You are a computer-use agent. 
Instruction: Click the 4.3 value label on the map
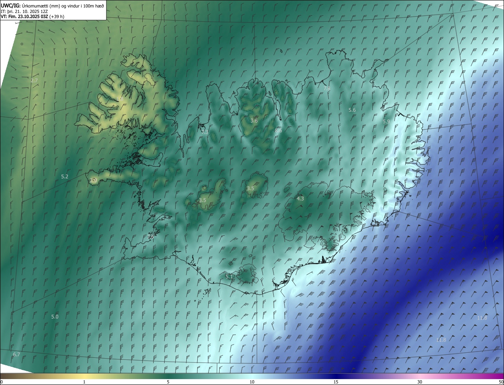pos(300,199)
